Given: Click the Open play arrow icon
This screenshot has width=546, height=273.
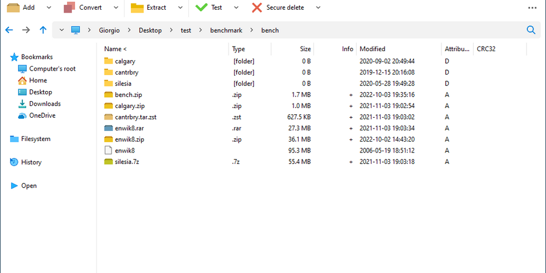Looking at the screenshot, I should tap(14, 185).
